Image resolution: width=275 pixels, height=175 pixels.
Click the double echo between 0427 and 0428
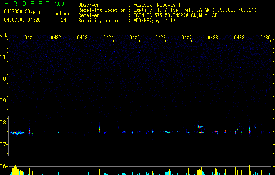point(201,129)
